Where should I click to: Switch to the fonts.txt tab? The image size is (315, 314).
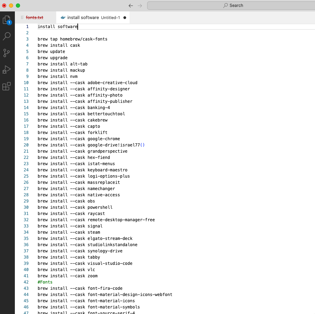34,17
